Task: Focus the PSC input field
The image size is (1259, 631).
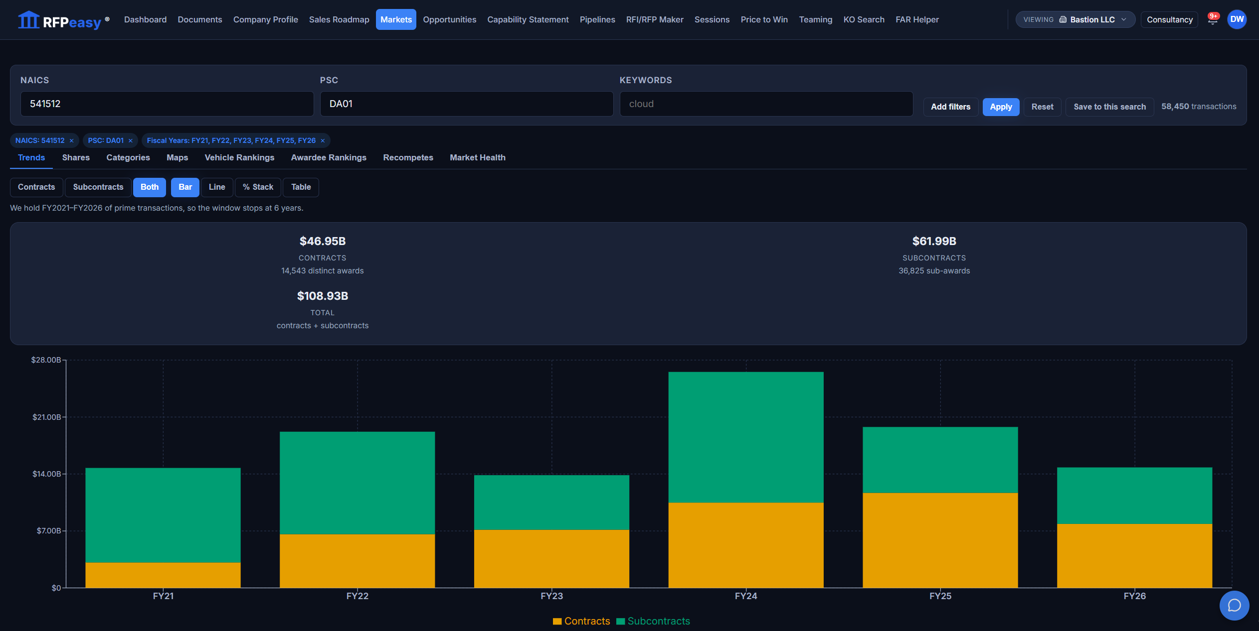Action: pos(467,104)
